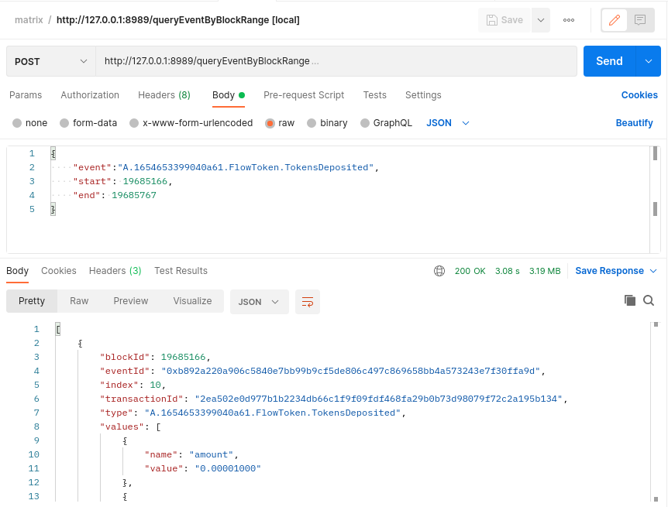
Task: Open the response Headers (3) tab
Action: point(115,271)
